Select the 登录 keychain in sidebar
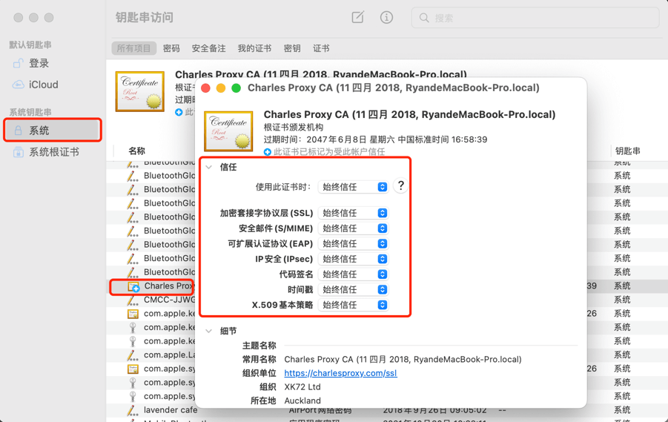The width and height of the screenshot is (668, 422). (x=39, y=64)
